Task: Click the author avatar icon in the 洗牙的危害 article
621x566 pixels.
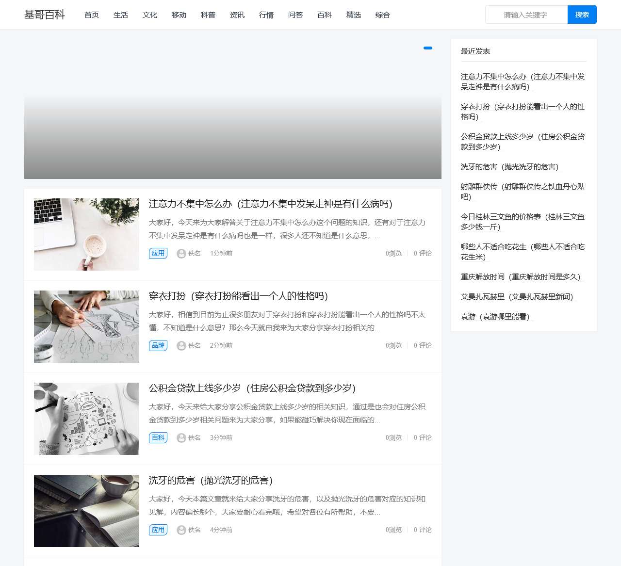Action: point(181,530)
